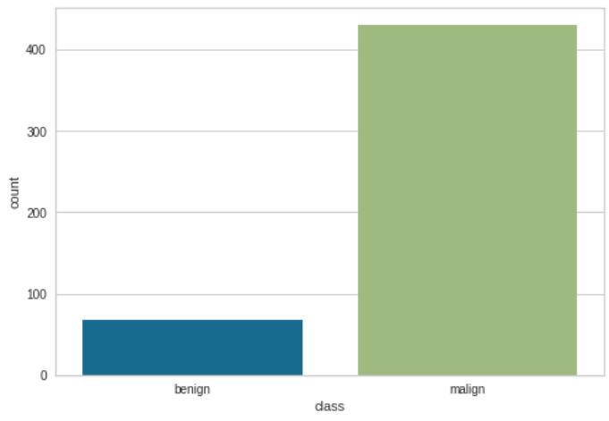Click the 100 gridline above benign bar
The image size is (609, 421).
tap(192, 294)
